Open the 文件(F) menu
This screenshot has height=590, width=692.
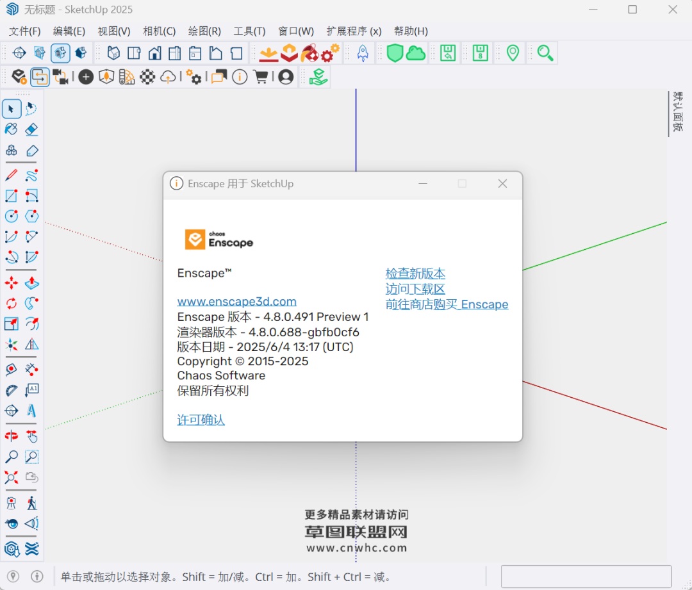pos(25,31)
